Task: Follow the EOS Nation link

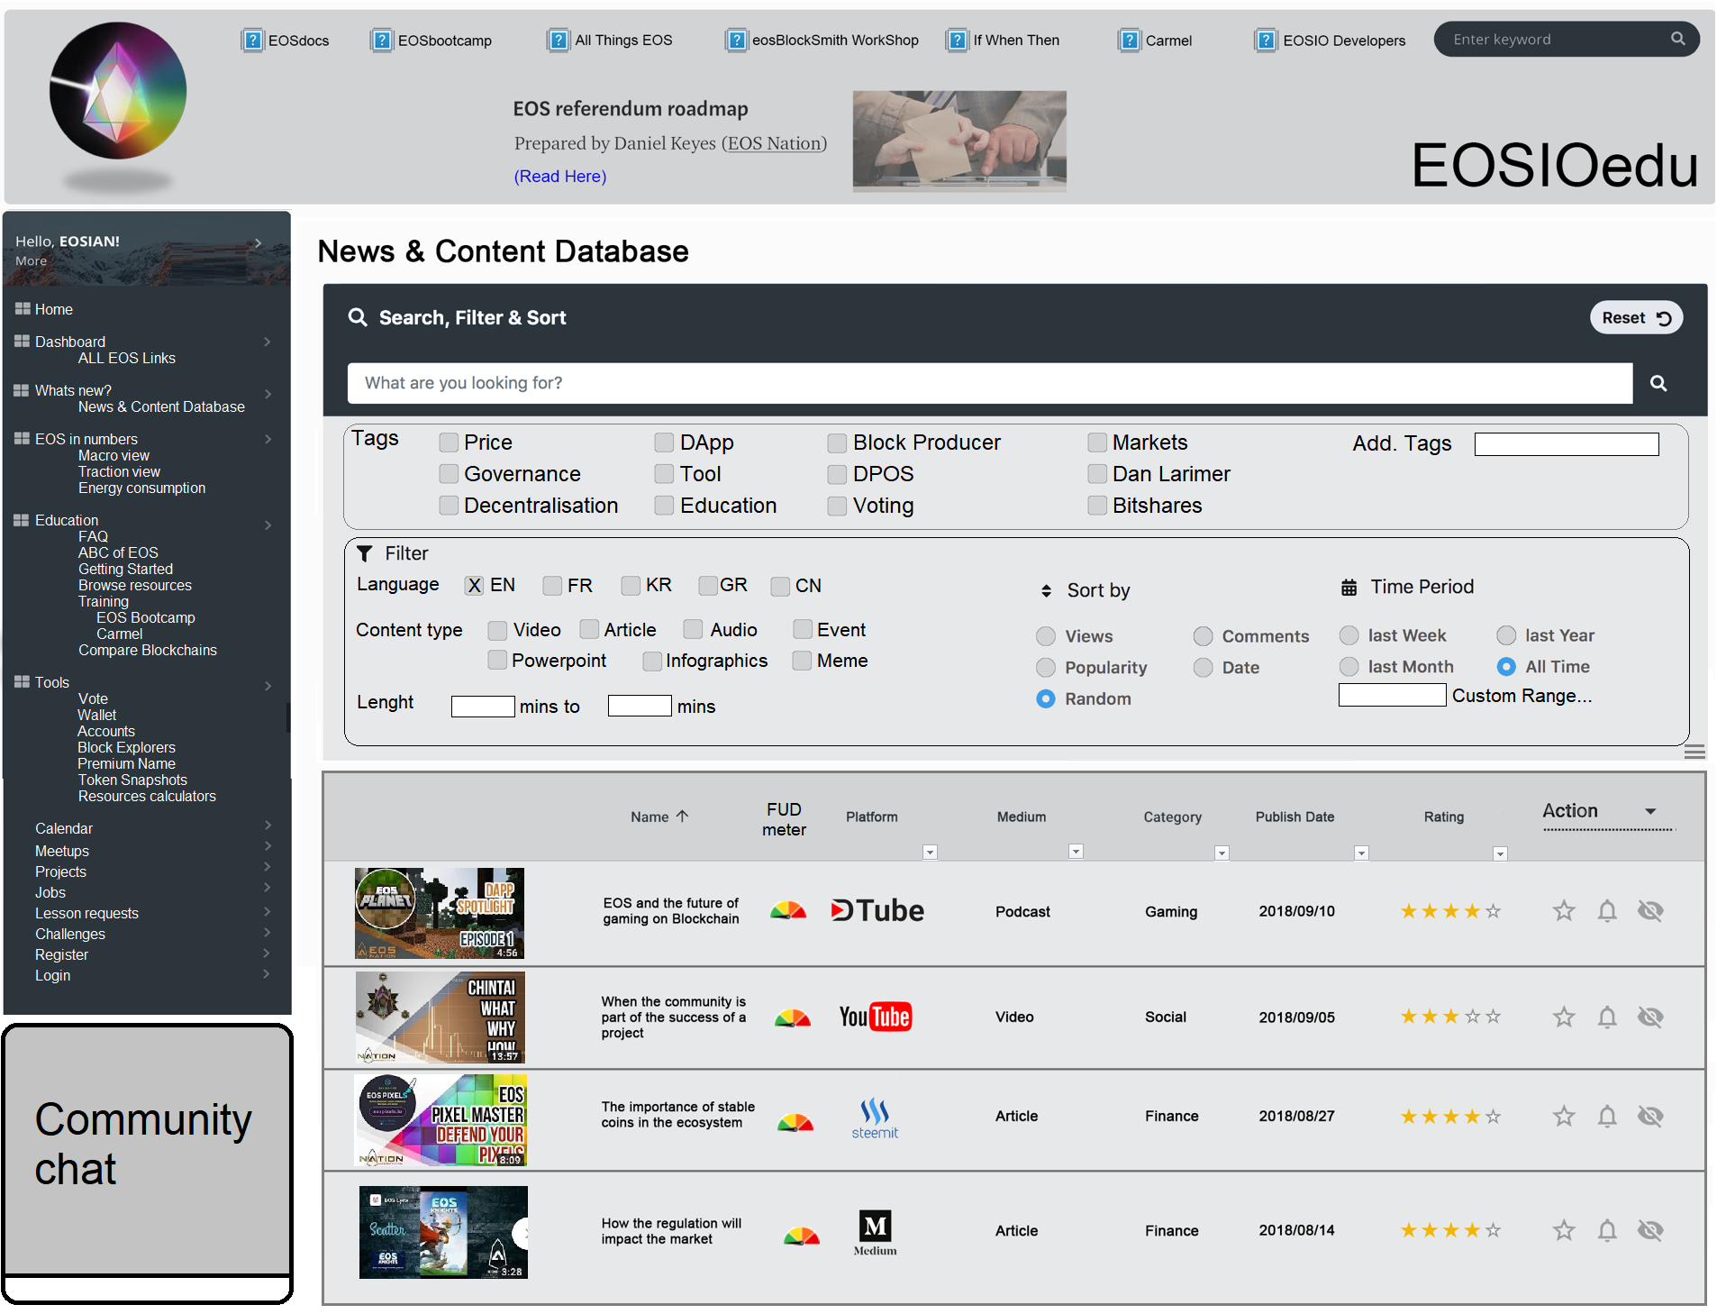Action: pyautogui.click(x=774, y=143)
